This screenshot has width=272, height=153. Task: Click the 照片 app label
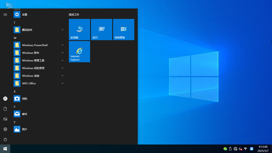click(24, 129)
